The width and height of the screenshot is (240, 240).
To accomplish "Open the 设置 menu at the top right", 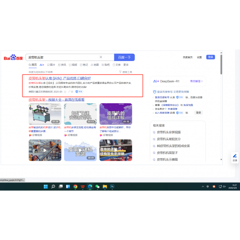I will (199, 57).
